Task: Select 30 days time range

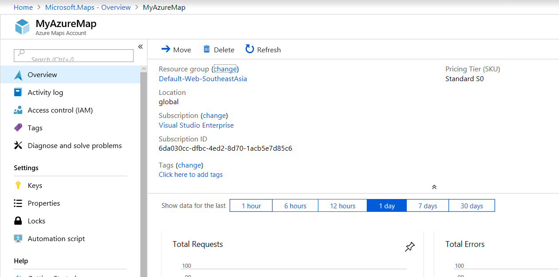Action: [x=472, y=206]
